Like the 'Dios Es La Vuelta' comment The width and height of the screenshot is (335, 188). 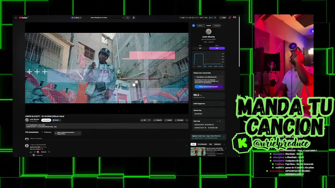tap(31, 152)
